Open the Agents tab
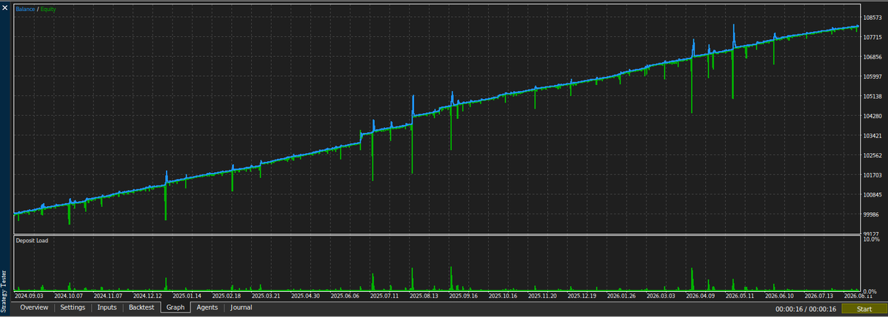 207,308
